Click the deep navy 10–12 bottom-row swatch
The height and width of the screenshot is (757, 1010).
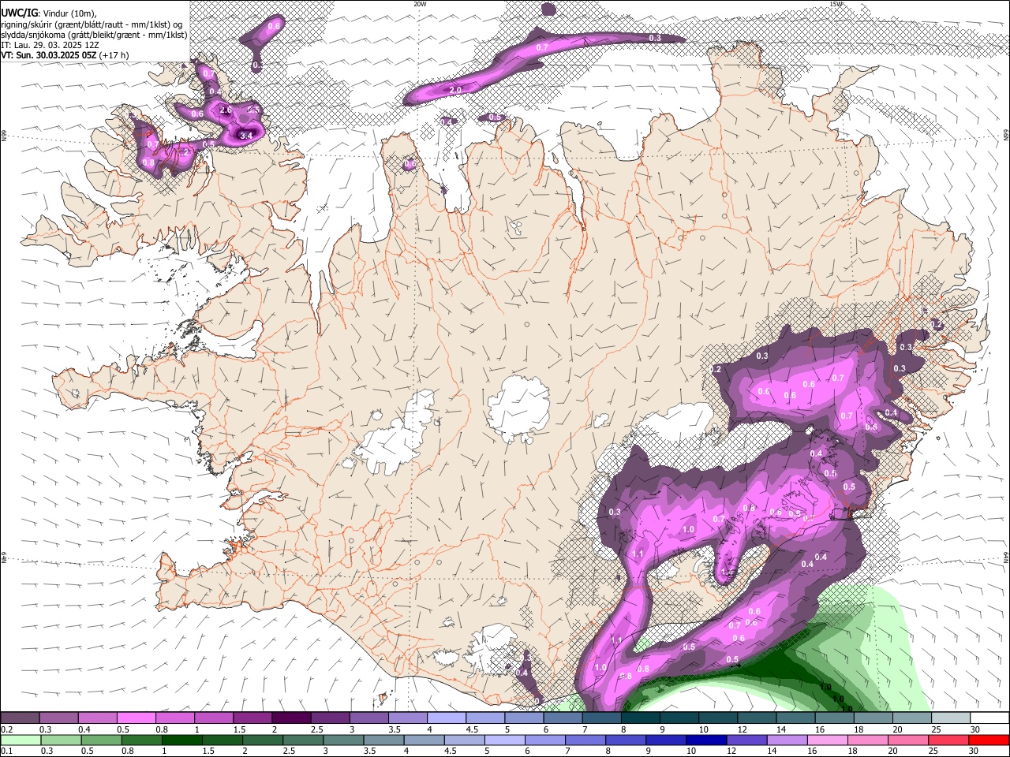pyautogui.click(x=705, y=740)
